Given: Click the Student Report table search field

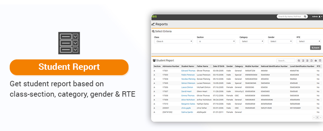Looking at the screenshot, I should pyautogui.click(x=286, y=60).
